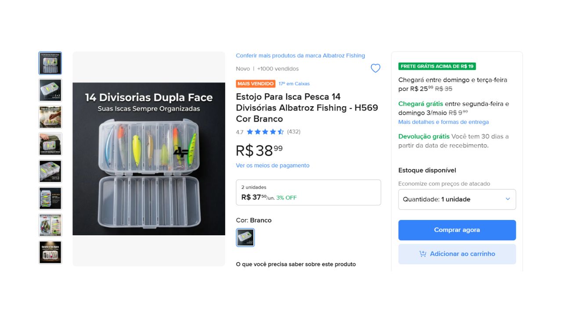Click the Adicionar ao carrinho button
The height and width of the screenshot is (316, 562).
click(457, 254)
